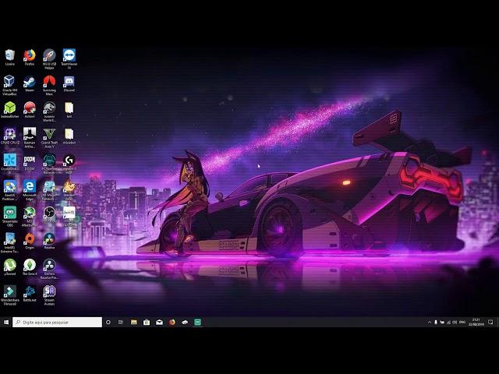This screenshot has height=374, width=499.
Task: Open the Windows Start menu
Action: [6, 322]
